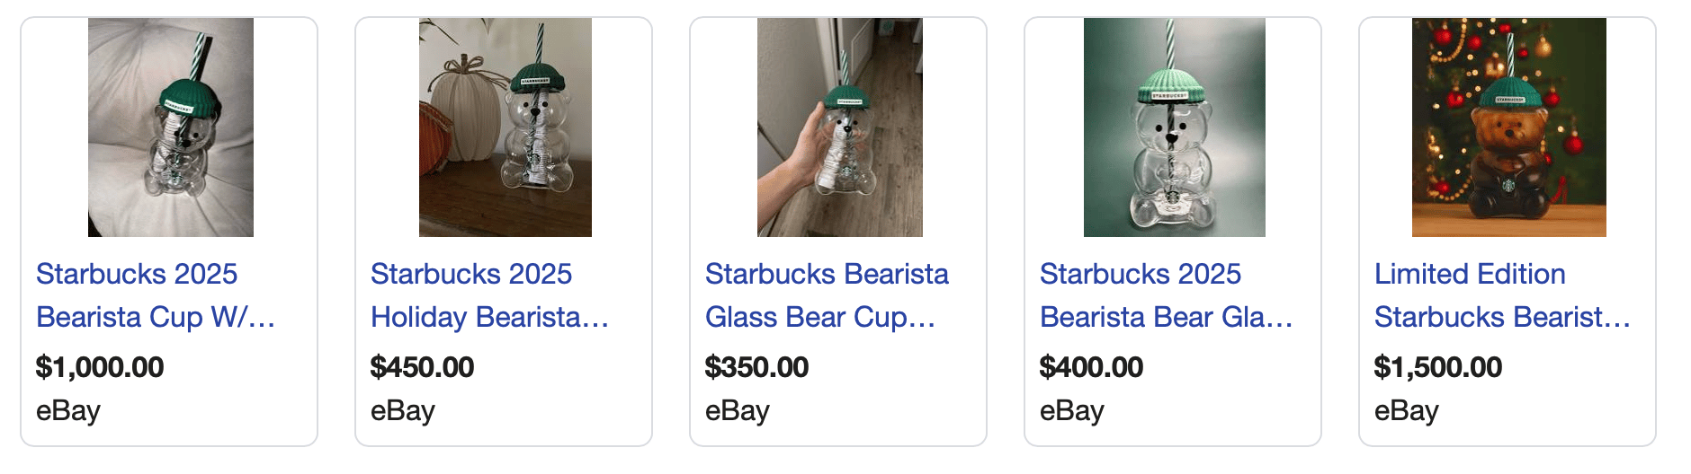Open the eBay seller name beneath $400.00
Viewport: 1691px width, 474px height.
tap(1072, 410)
